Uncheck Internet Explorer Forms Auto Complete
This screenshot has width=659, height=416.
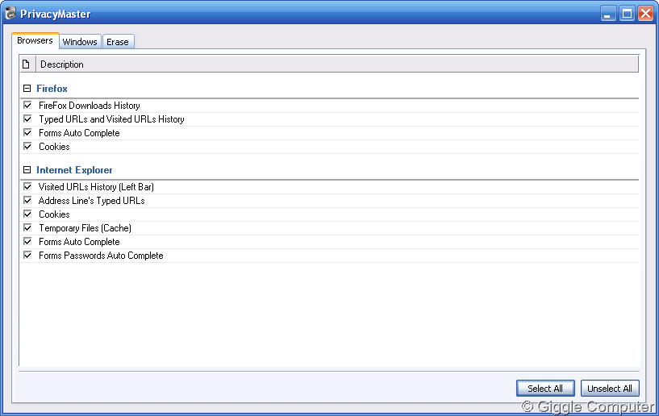27,242
